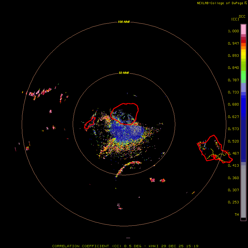Image resolution: width=248 pixels, height=248 pixels.
Task: Click the 0.947 value on the CC scale
Action: 233,43
